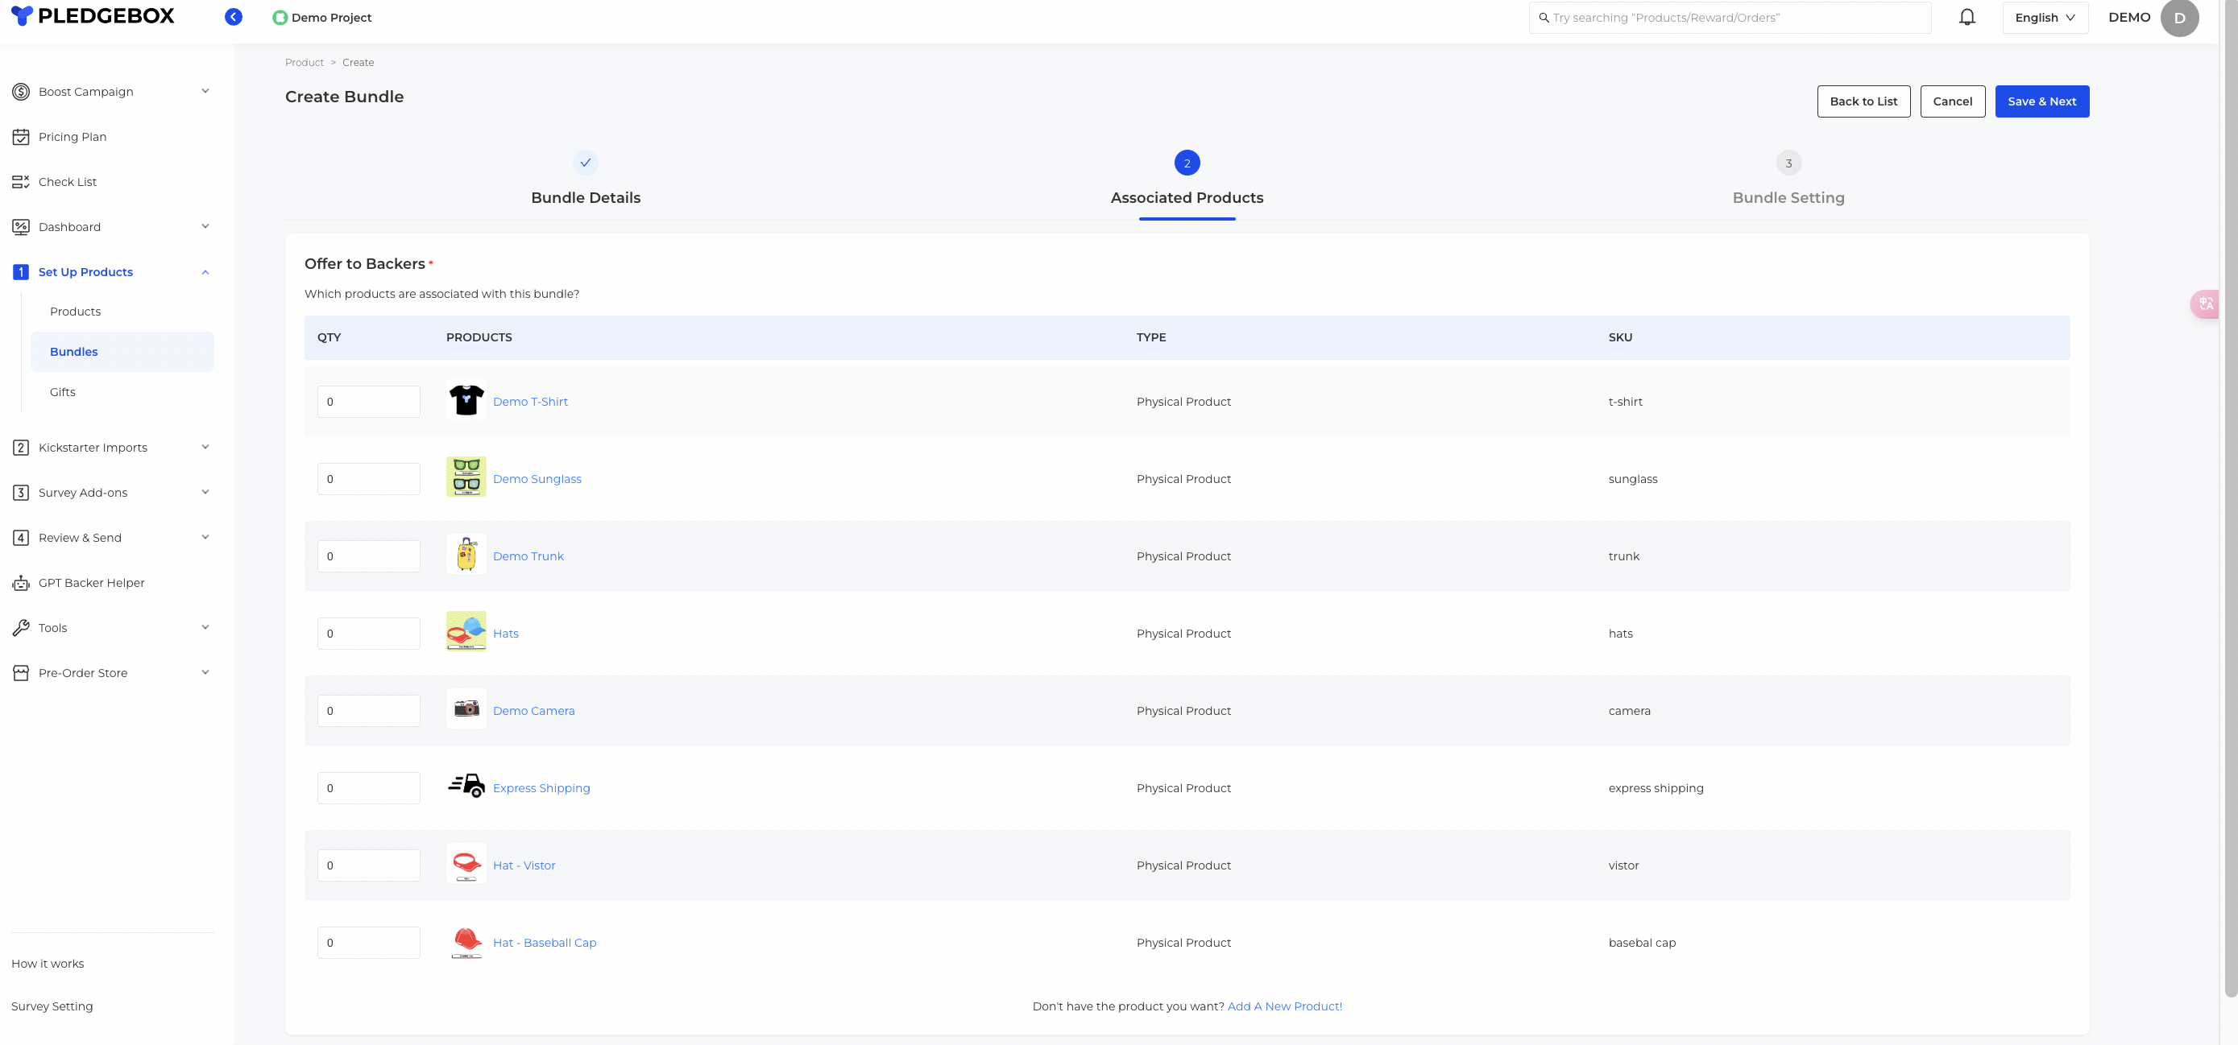2238x1045 pixels.
Task: Click the search magnifier icon
Action: pos(1544,18)
